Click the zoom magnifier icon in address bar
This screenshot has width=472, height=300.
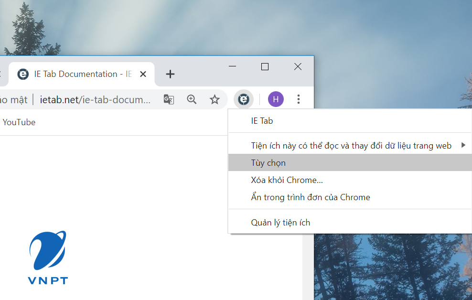[192, 99]
